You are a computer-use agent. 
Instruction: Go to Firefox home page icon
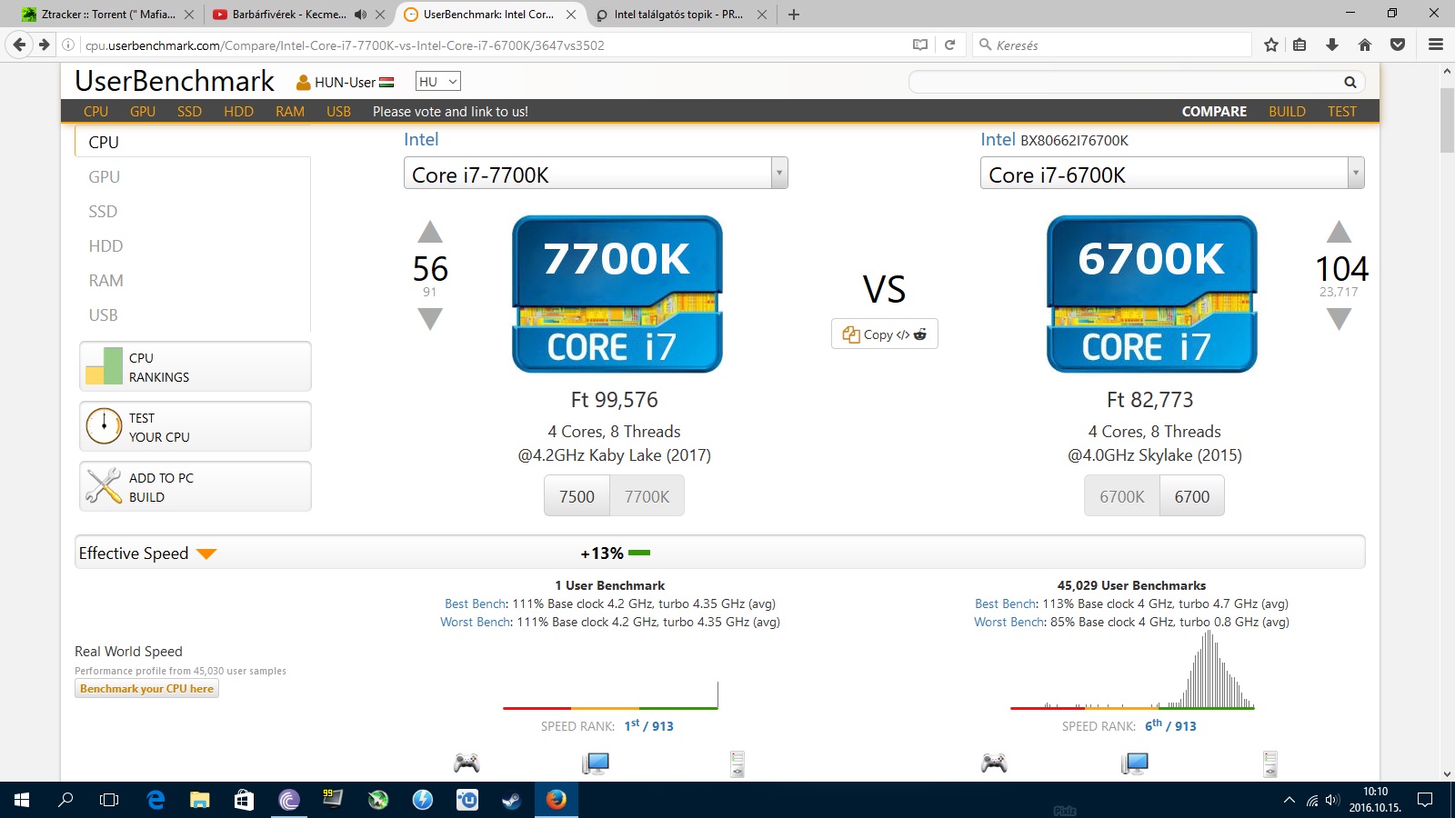tap(1365, 45)
